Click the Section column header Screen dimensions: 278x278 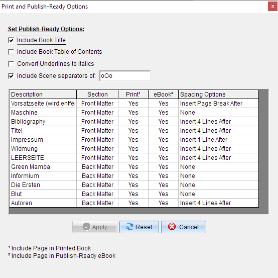point(97,95)
